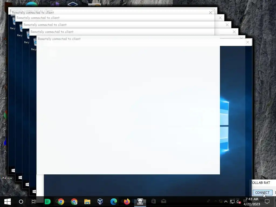Screen dimensions: 276x207
Task: Open the network status tray icon
Action: (x=232, y=202)
